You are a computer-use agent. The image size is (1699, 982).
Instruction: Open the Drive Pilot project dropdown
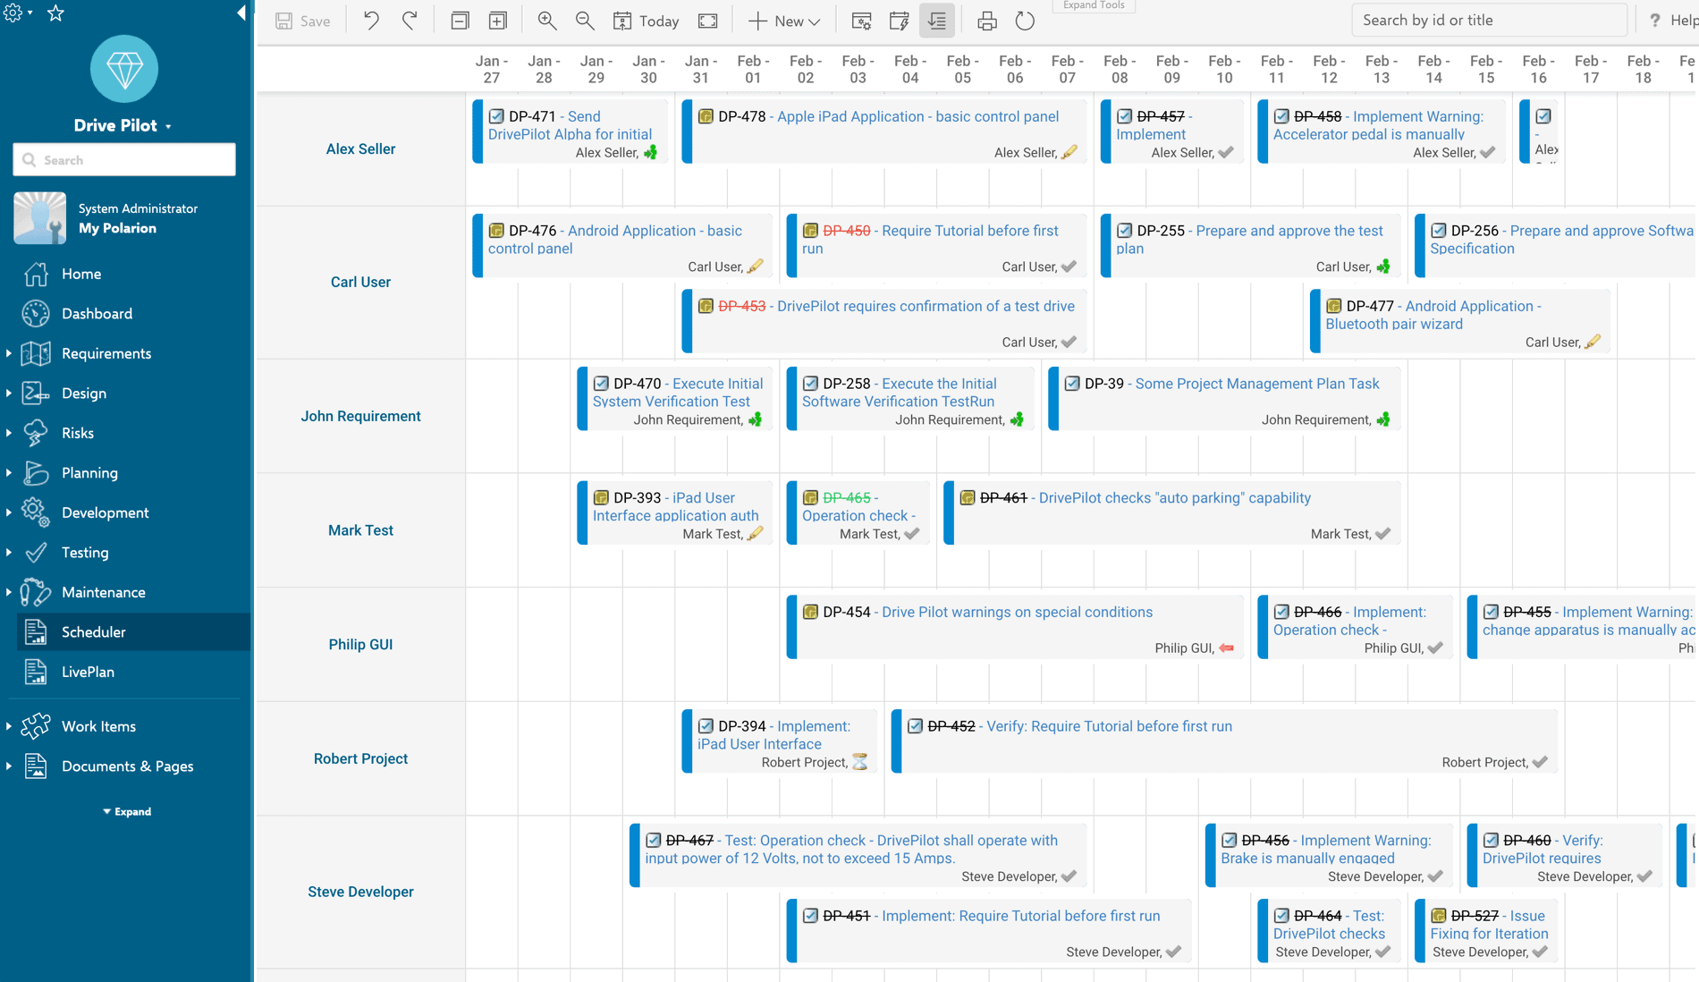[x=123, y=125]
